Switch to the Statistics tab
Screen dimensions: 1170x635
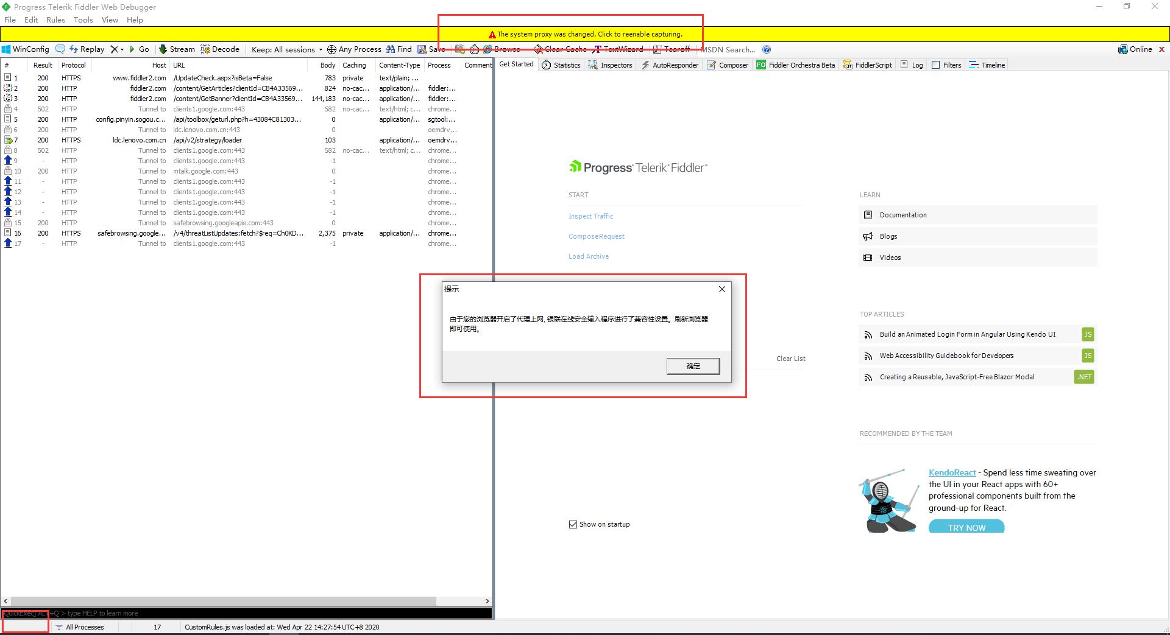click(561, 65)
